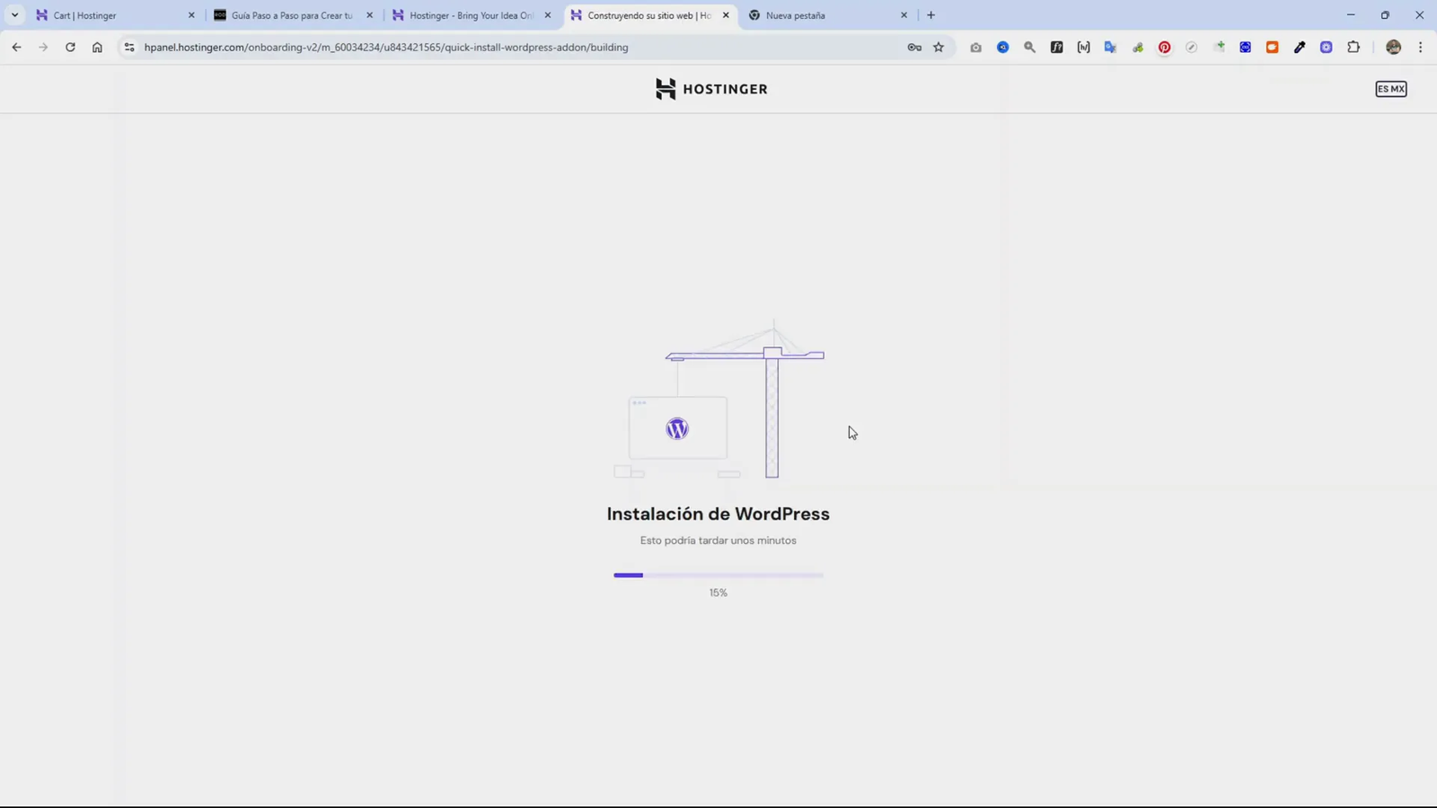Toggle site permissions via the address bar icon
1437x808 pixels.
point(128,47)
